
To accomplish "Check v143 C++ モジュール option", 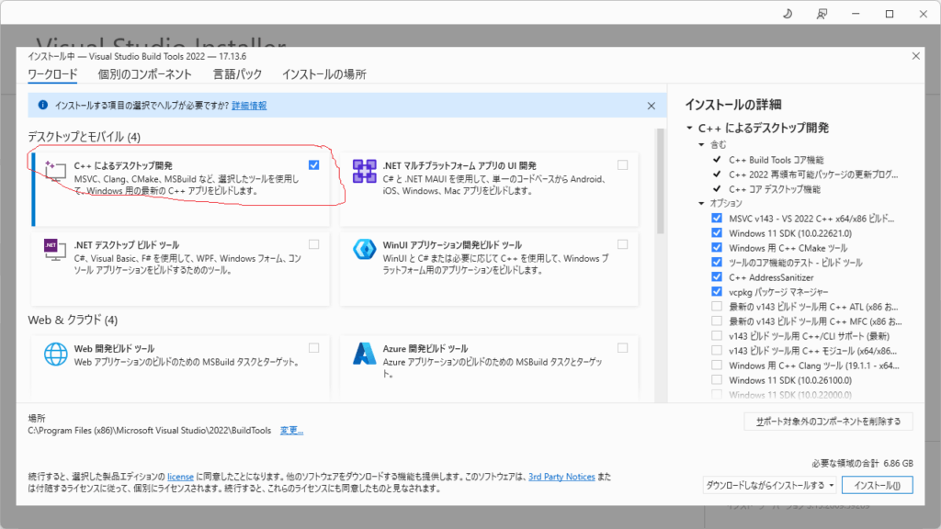I will [717, 350].
